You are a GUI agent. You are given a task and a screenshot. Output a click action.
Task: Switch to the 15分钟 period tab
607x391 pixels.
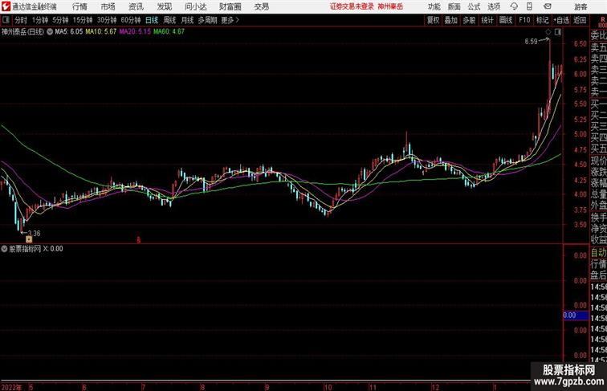[x=83, y=20]
